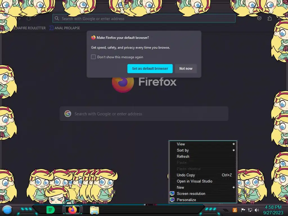Focus the top address bar field
This screenshot has height=216, width=288.
(144, 18)
